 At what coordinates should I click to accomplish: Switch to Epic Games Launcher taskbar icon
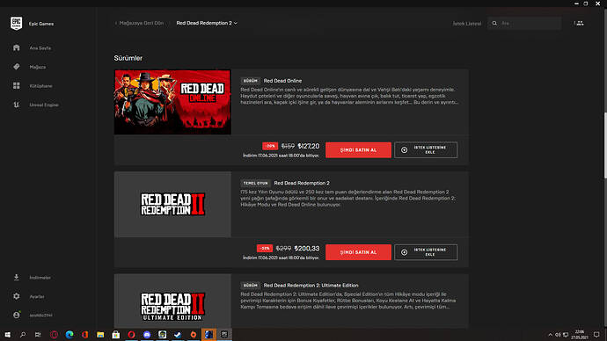(x=224, y=335)
